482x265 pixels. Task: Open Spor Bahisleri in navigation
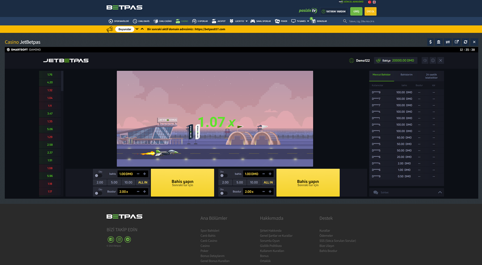click(x=118, y=21)
